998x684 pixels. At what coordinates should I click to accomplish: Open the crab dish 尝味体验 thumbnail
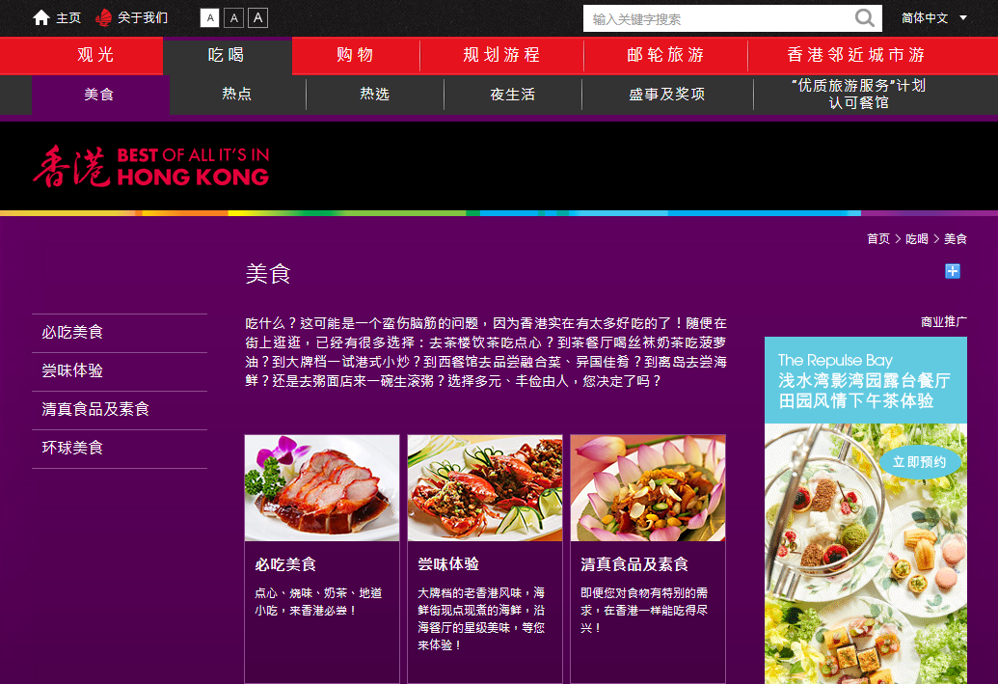[x=485, y=488]
